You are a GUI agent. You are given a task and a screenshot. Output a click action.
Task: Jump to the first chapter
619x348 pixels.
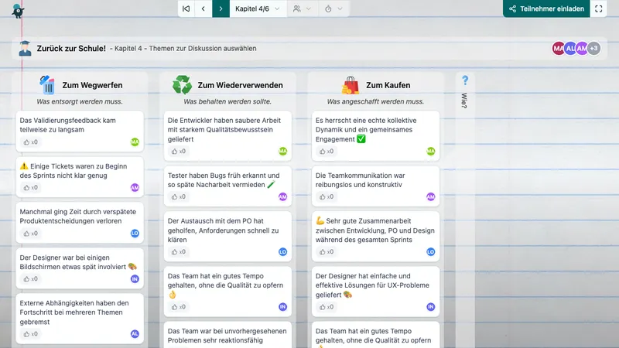pos(186,9)
